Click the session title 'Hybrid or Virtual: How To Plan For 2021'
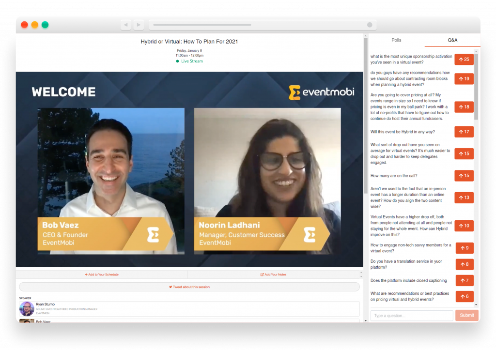The image size is (496, 350). 189,42
